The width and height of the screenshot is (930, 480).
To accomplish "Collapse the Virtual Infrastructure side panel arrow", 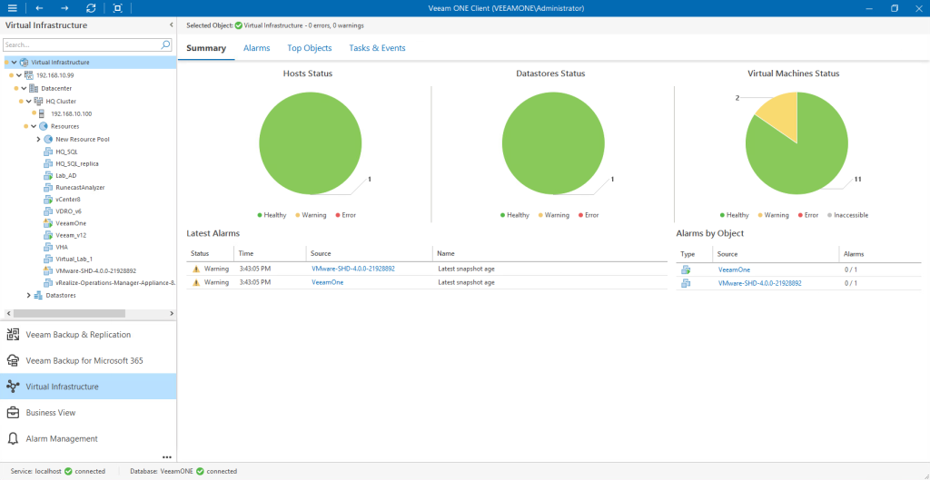I will [x=172, y=24].
